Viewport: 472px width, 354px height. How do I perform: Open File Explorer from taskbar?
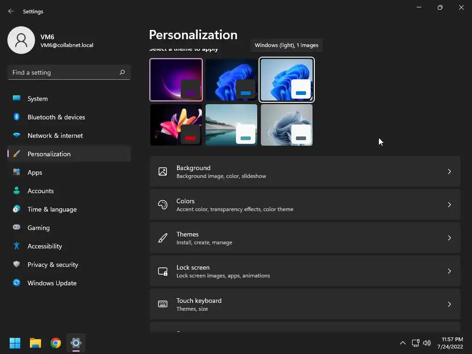coord(35,343)
